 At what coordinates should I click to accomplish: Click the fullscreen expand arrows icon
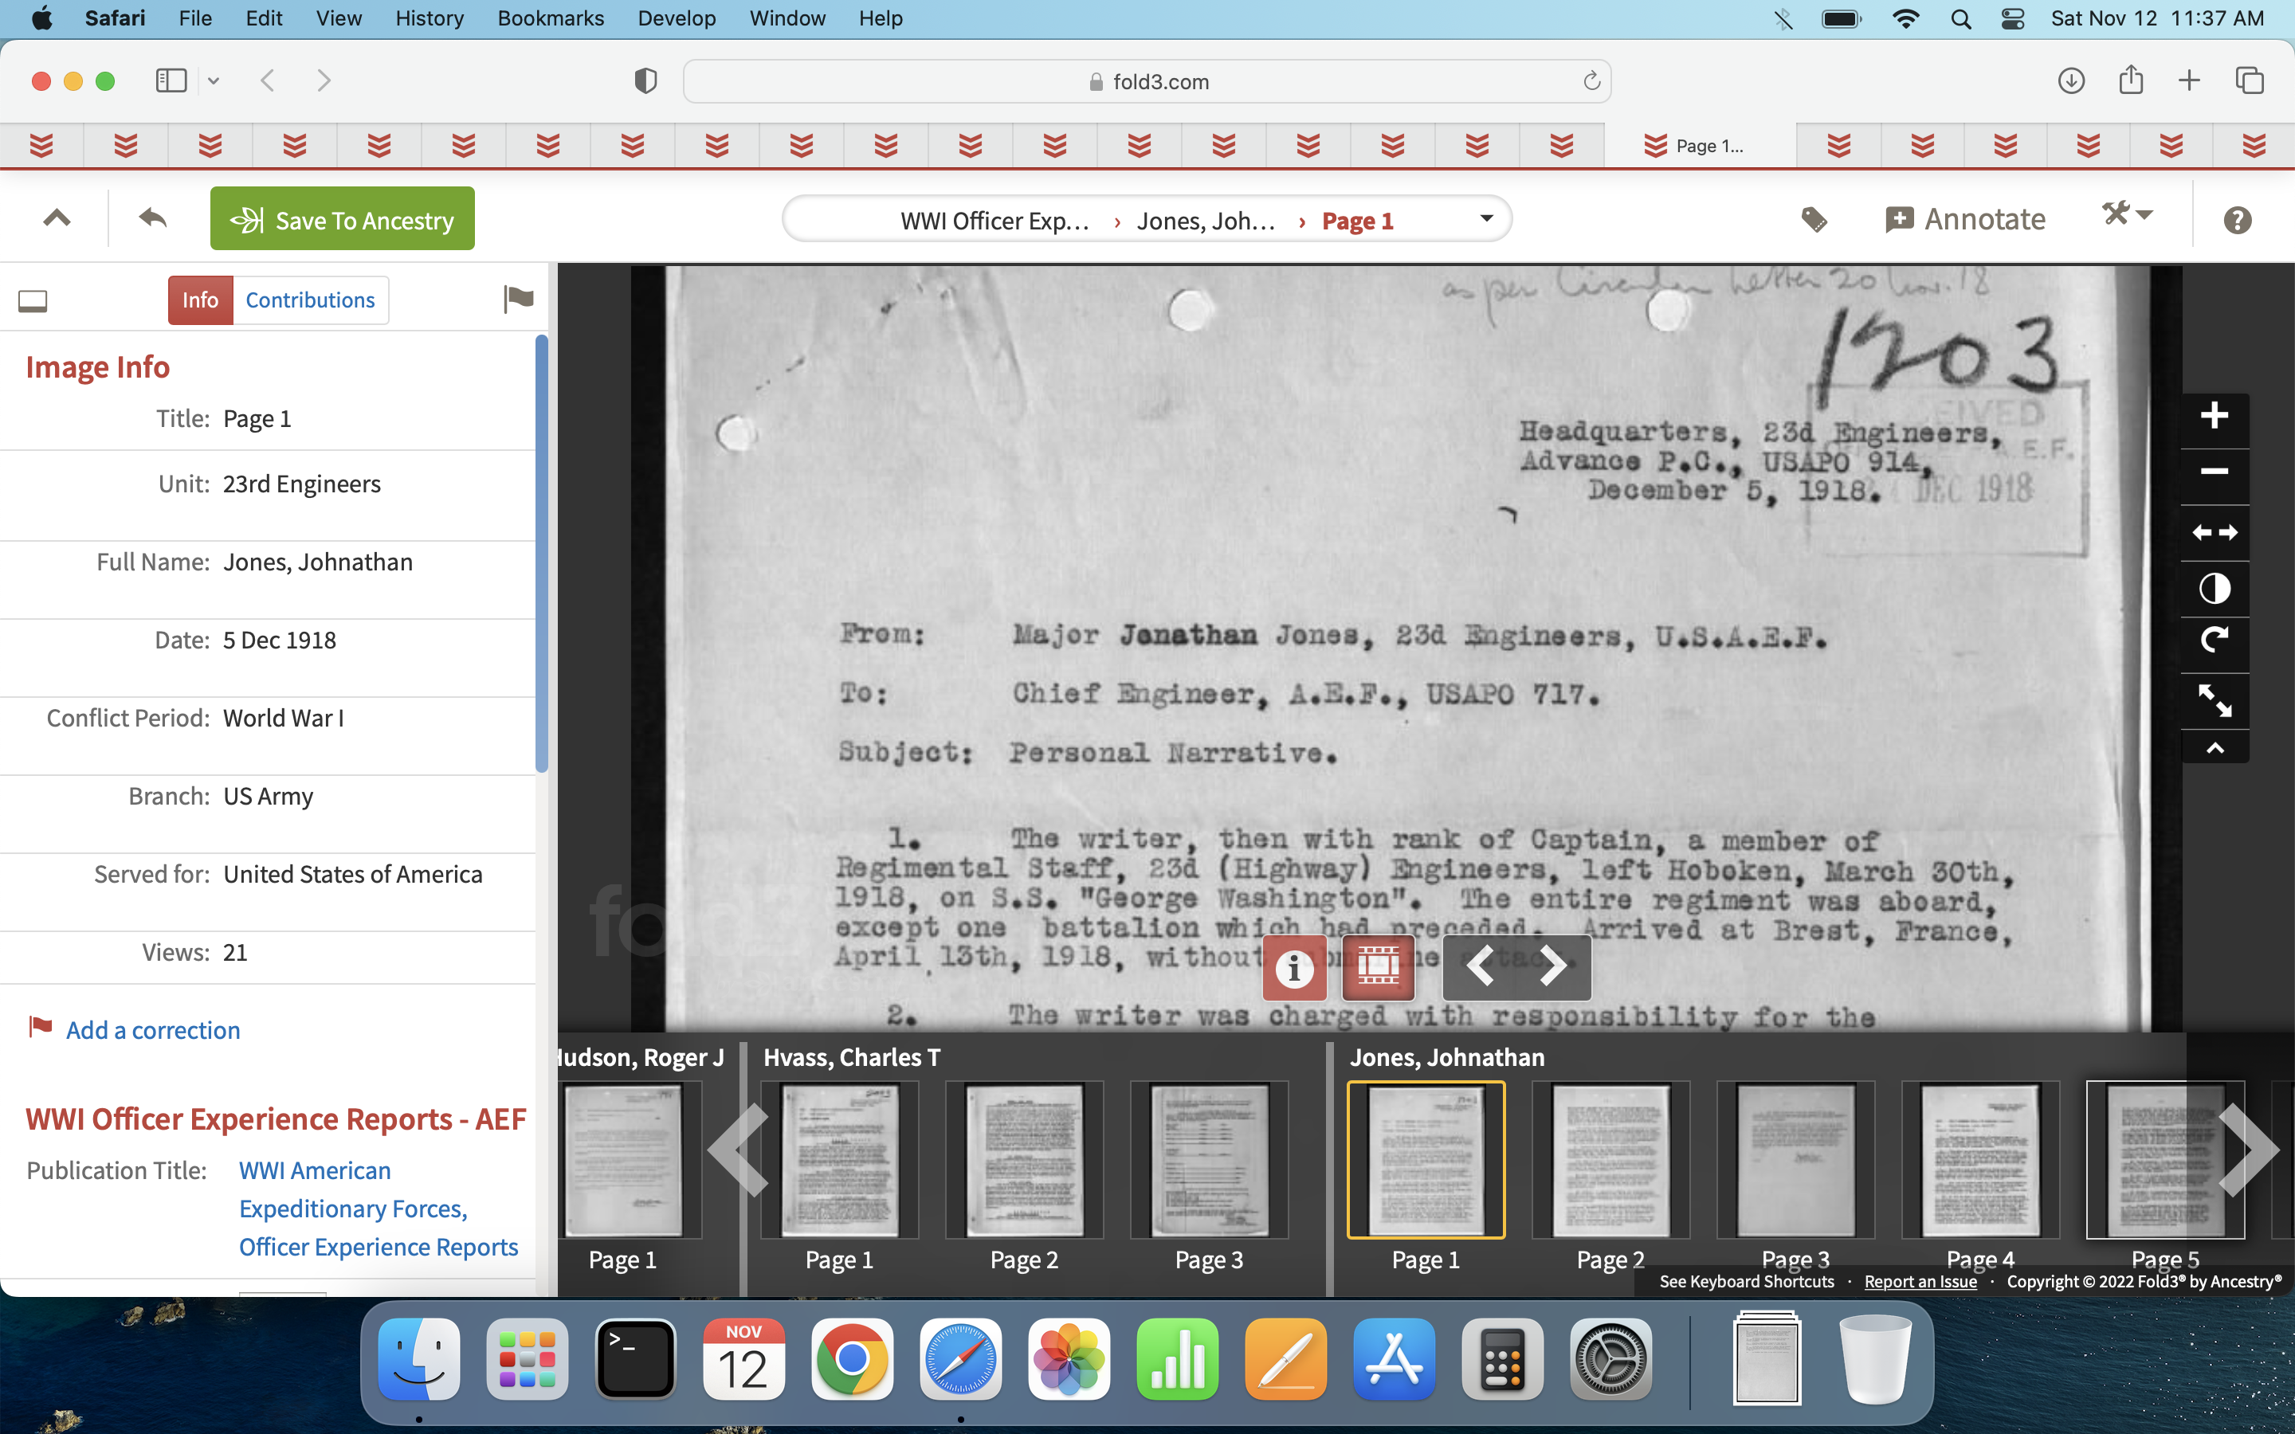click(x=2215, y=700)
